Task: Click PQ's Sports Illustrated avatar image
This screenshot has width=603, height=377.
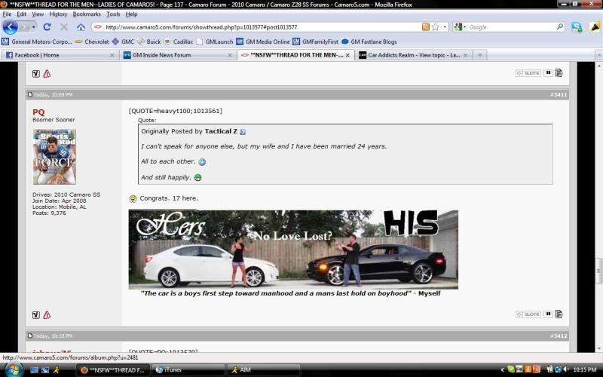Action: point(54,157)
